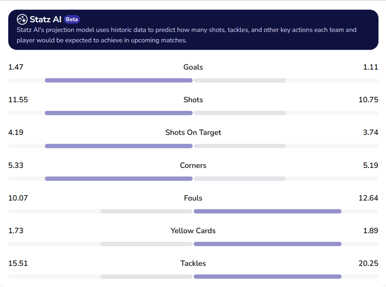This screenshot has width=386, height=287.
Task: Click the Shots purple progress bar
Action: click(x=119, y=113)
